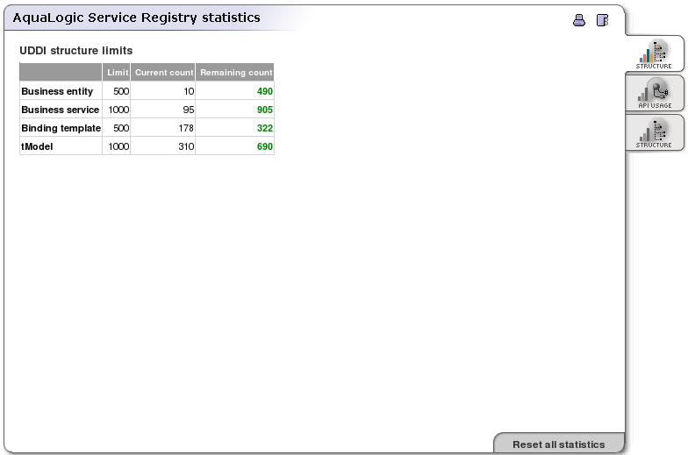This screenshot has height=455, width=688.
Task: Open the gray STRUCTURE tab below API USAGE
Action: pos(654,132)
